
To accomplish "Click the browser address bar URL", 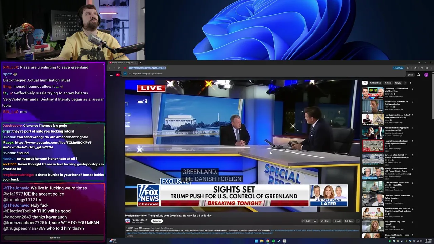I will click(x=147, y=68).
